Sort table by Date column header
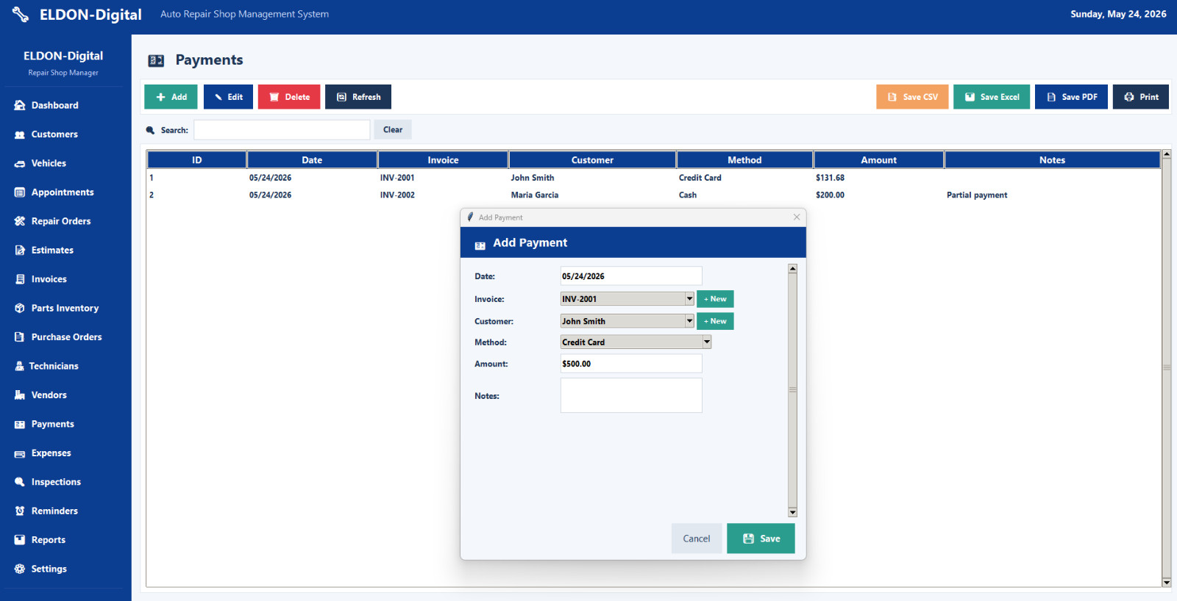 point(312,160)
